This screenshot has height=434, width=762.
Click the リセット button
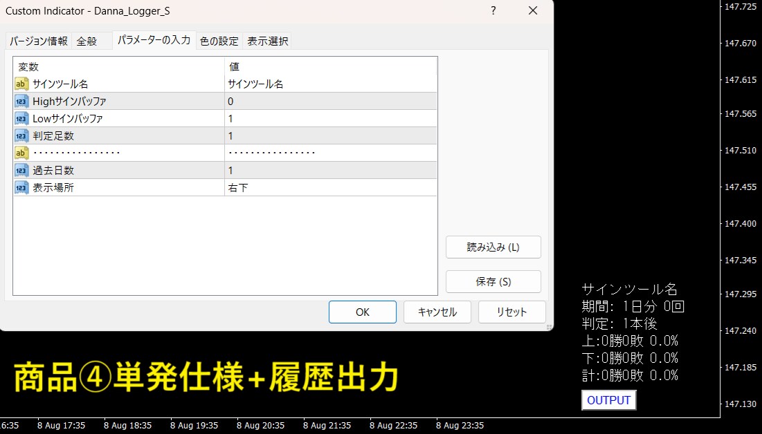[x=511, y=312]
